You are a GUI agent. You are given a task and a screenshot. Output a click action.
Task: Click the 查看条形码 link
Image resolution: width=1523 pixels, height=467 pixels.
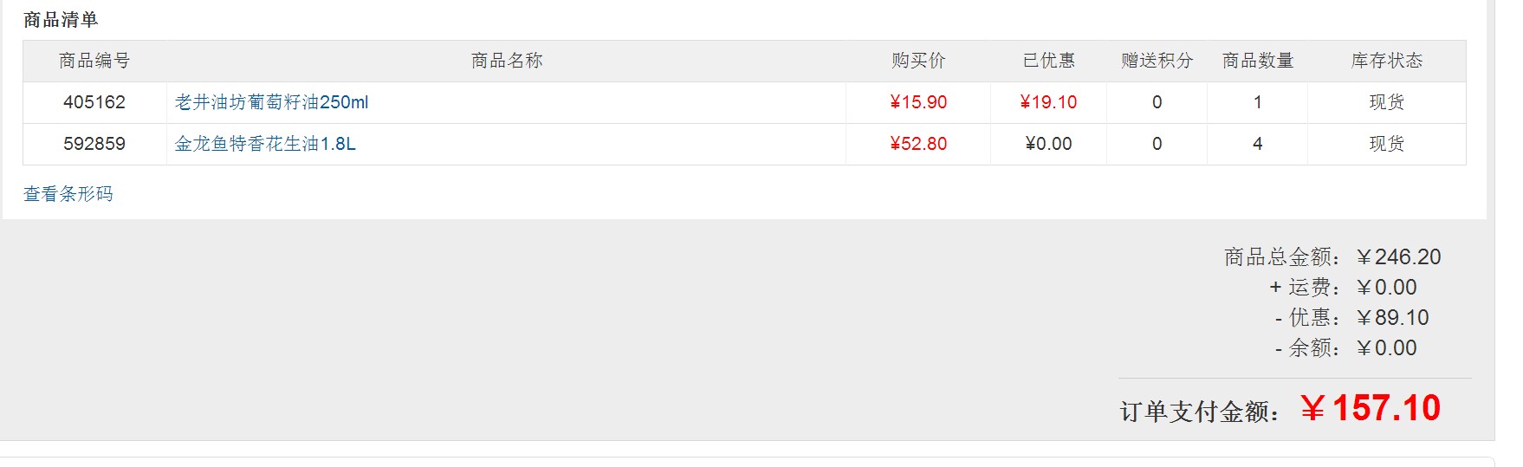pyautogui.click(x=68, y=194)
